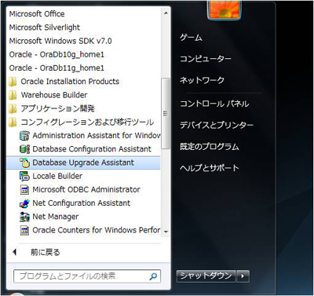Click 前に戻る to go back
Viewport: 314px width, 296px height.
point(46,252)
